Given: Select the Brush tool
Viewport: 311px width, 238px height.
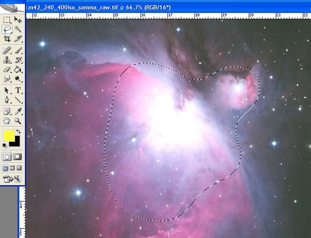Looking at the screenshot, I should point(18,50).
